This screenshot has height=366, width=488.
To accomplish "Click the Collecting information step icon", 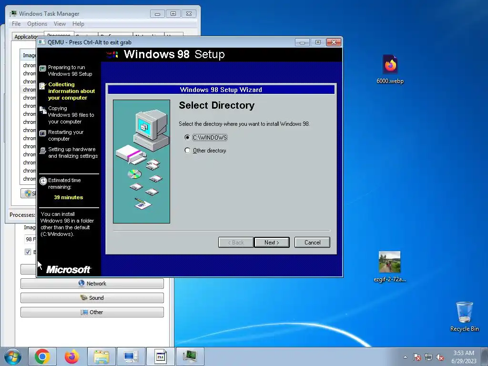I will point(42,86).
